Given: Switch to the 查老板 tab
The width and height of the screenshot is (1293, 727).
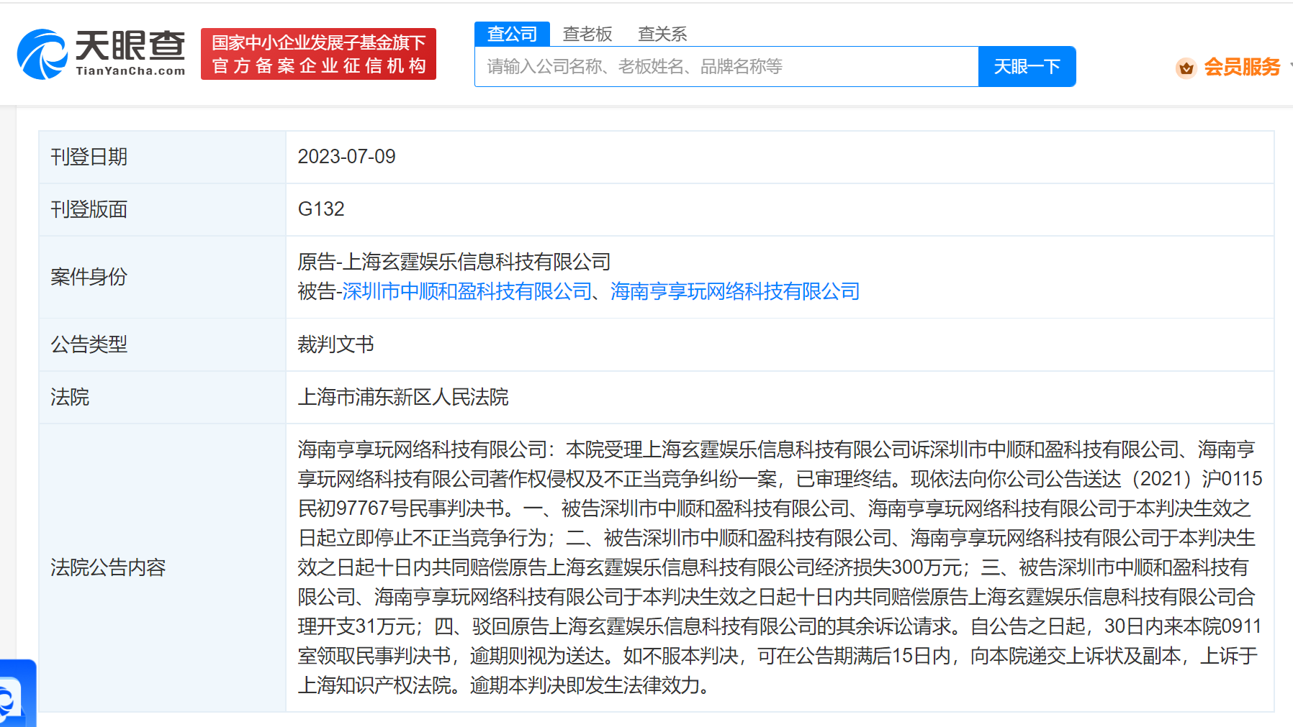Looking at the screenshot, I should (x=587, y=34).
